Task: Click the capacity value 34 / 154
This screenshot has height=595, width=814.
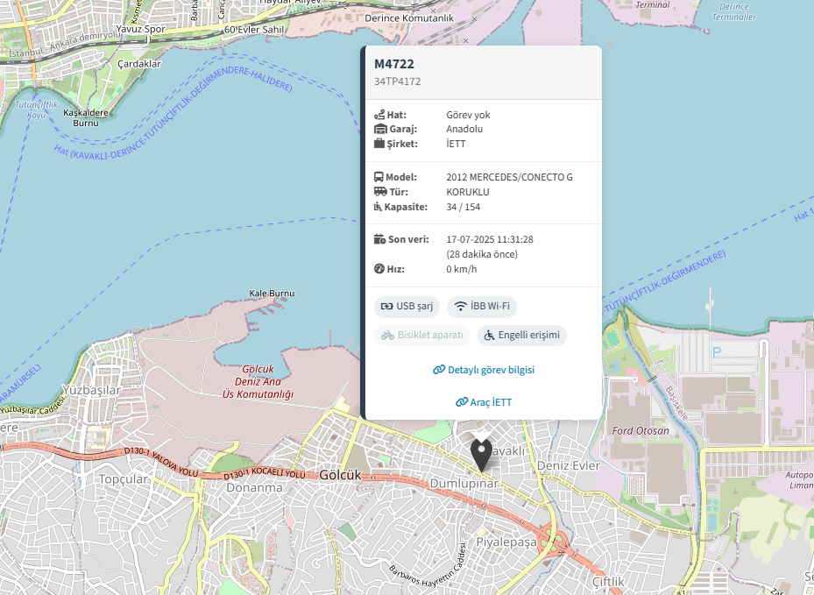Action: coord(464,207)
